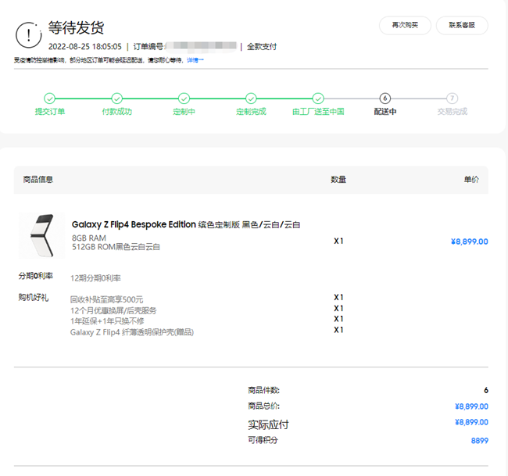Screen dimensions: 508x476
Task: Open the Galaxy Z Flip4 product thumbnail
Action: 41,236
